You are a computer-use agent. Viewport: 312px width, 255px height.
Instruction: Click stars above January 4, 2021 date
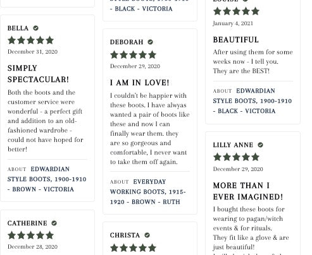point(236,11)
